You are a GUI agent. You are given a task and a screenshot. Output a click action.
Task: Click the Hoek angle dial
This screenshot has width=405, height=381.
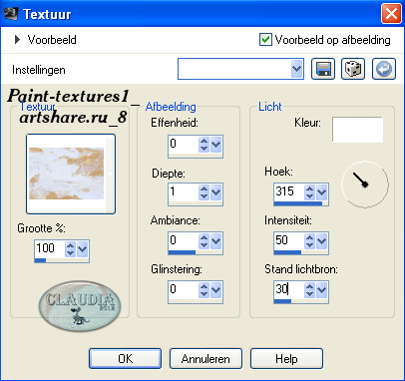365,185
